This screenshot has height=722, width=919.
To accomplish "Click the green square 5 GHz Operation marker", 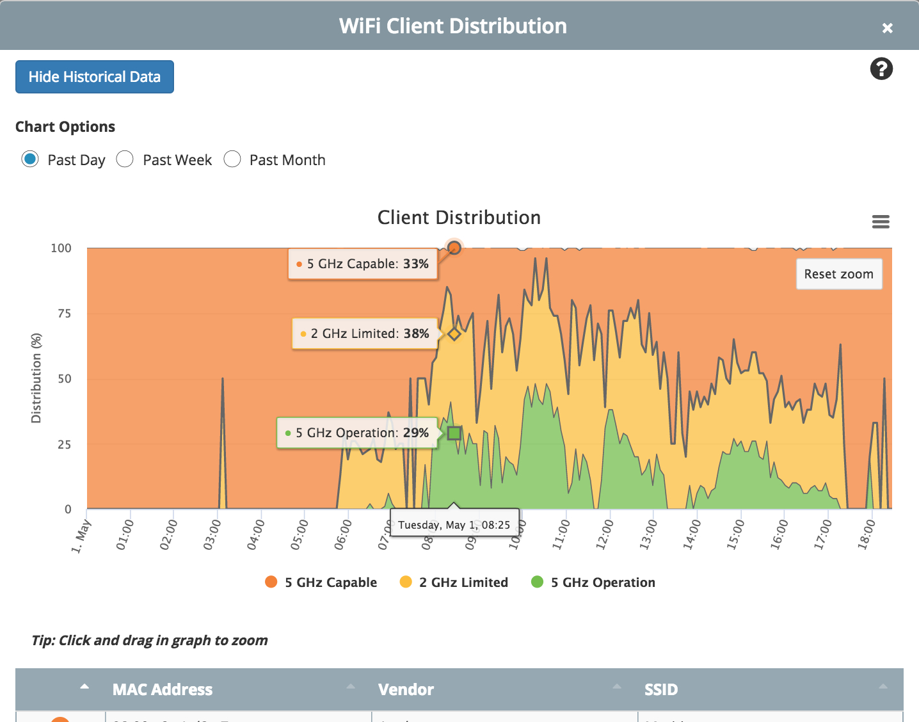I will point(454,433).
